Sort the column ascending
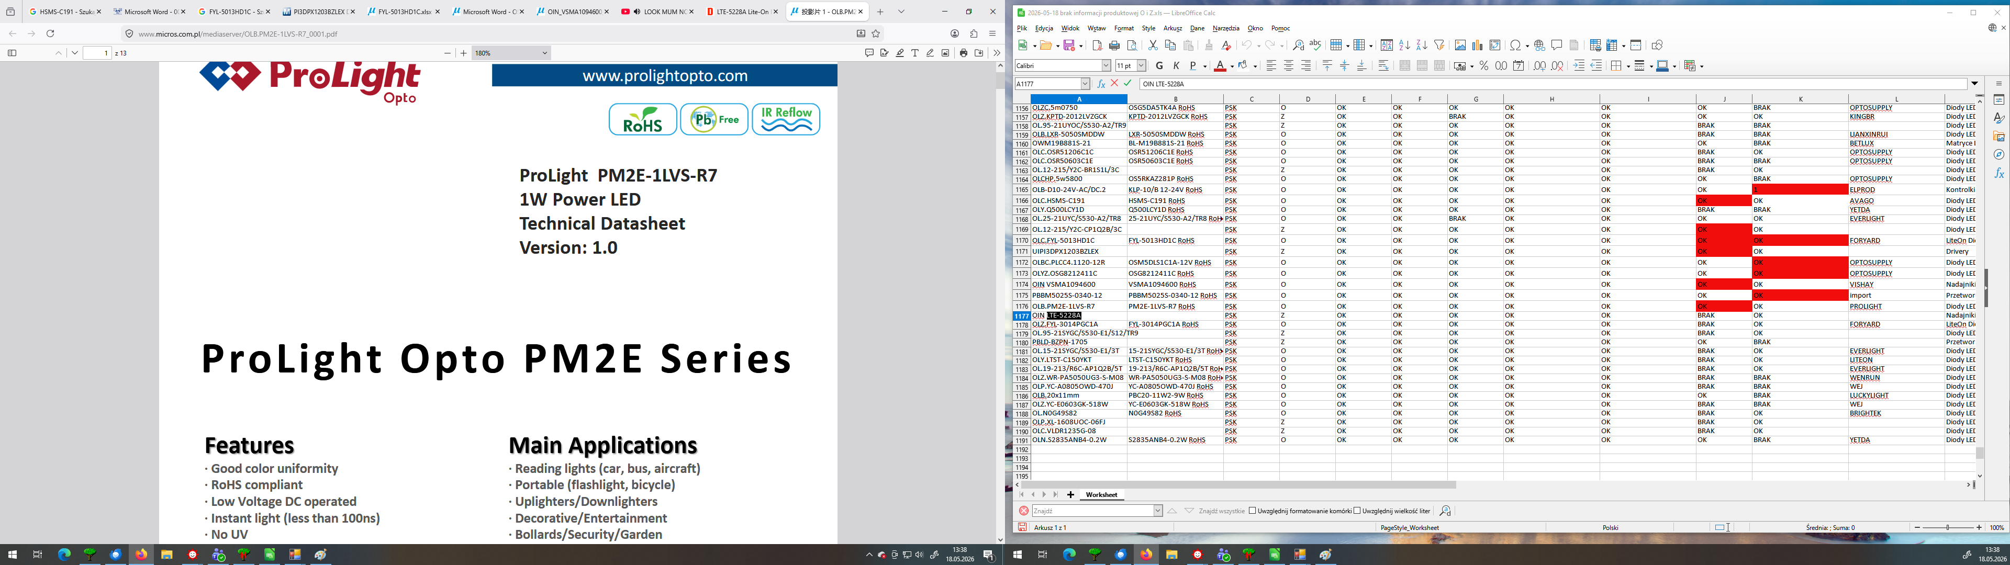 click(x=1404, y=46)
